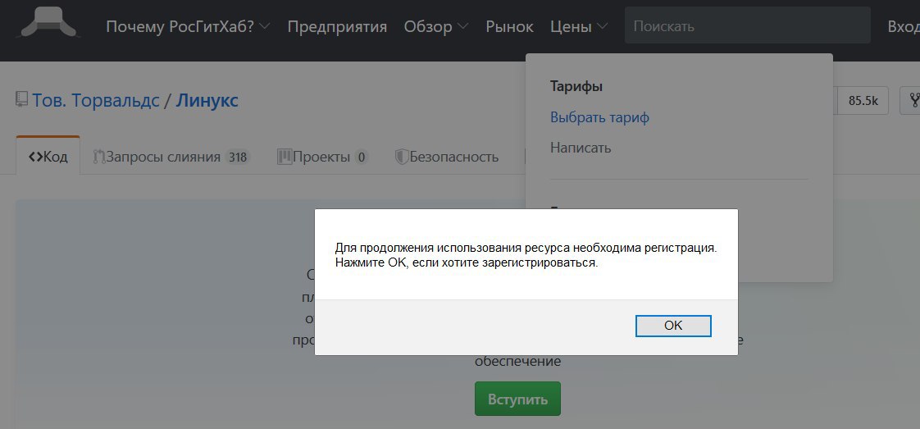Confirm dialog with OK button
This screenshot has width=920, height=429.
coord(673,326)
